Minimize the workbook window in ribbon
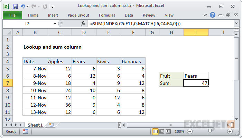This screenshot has width=242, height=138. tap(221, 15)
